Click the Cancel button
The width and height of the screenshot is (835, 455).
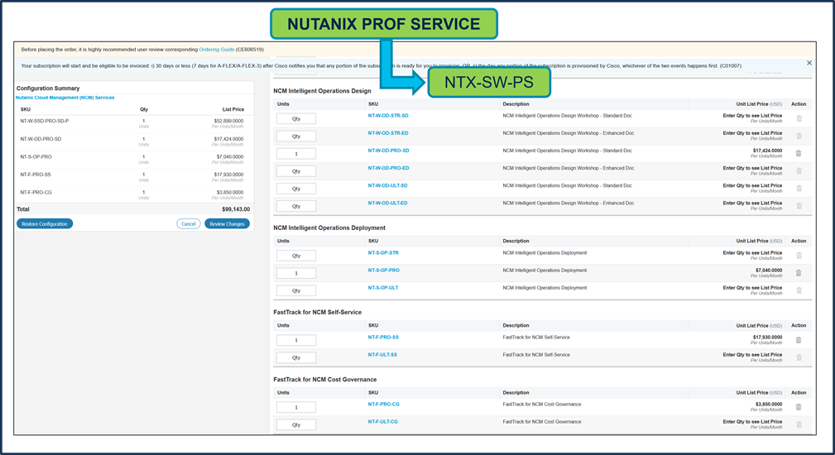[x=189, y=224]
